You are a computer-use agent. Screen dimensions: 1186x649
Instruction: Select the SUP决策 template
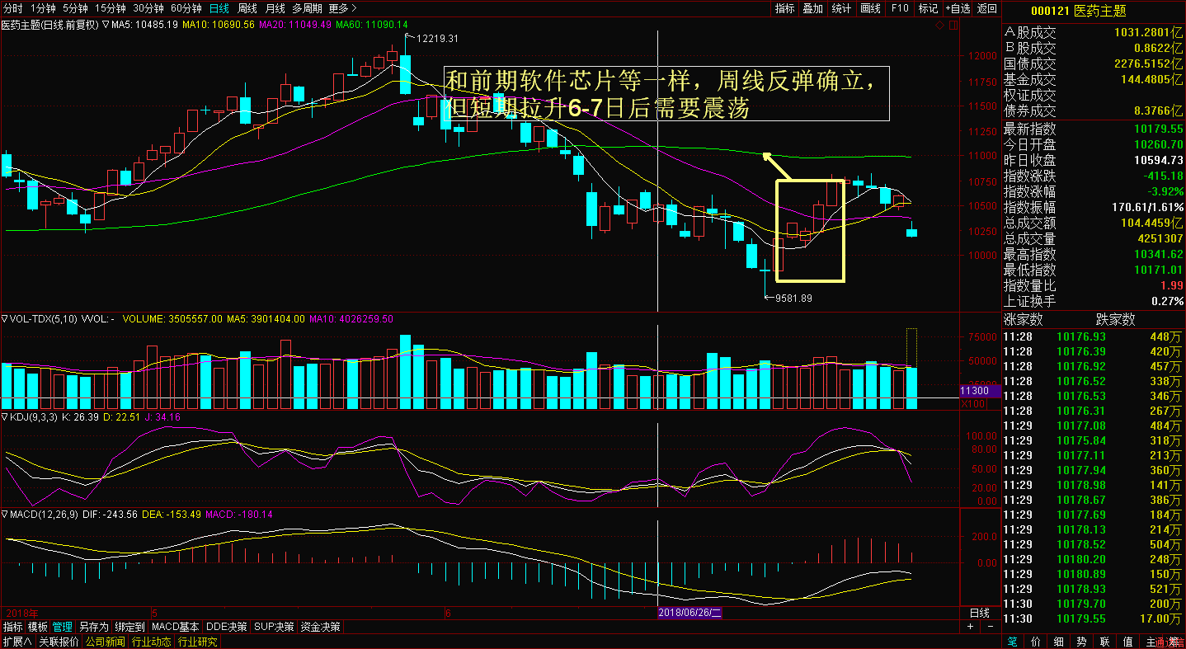coord(275,627)
